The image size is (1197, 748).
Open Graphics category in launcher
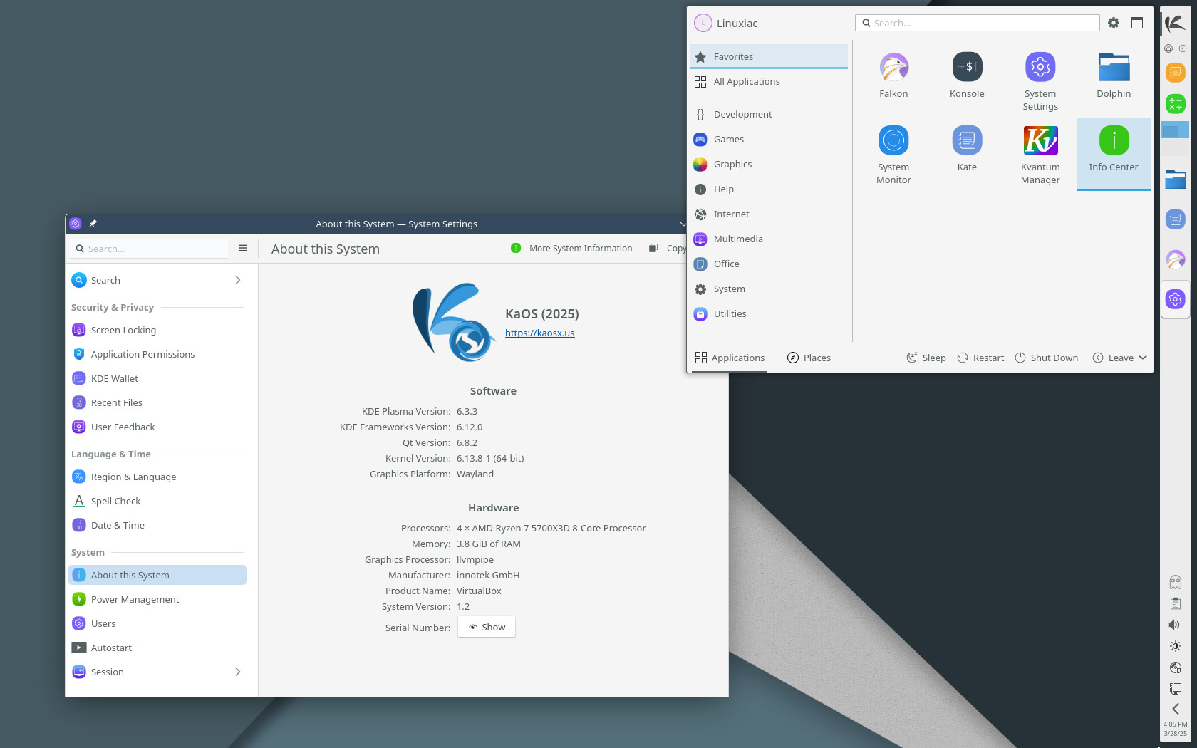click(x=769, y=164)
